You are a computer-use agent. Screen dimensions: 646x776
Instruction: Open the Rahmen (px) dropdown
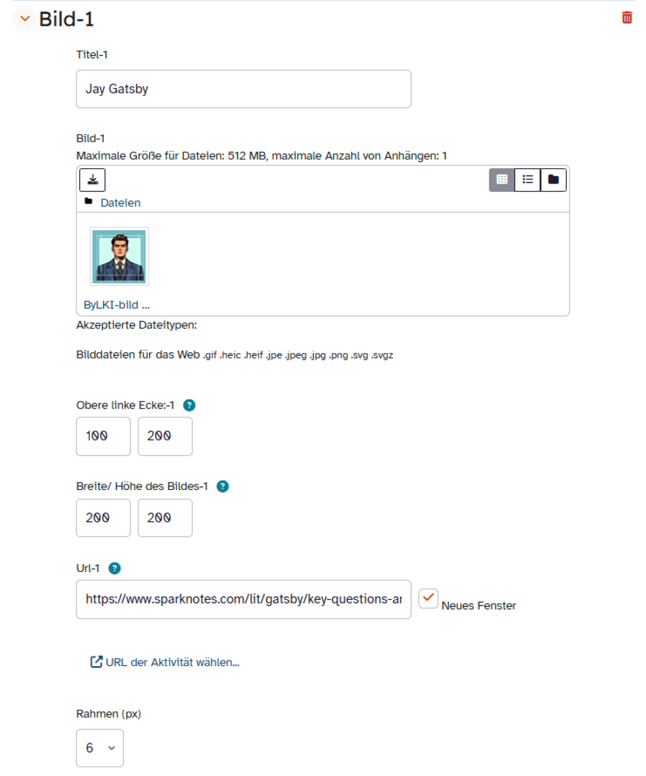click(100, 748)
